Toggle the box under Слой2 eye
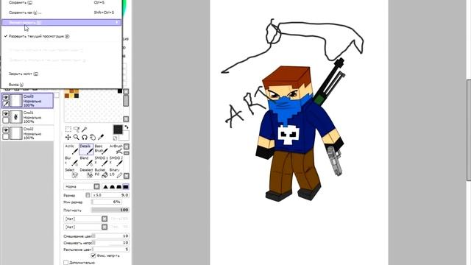 pyautogui.click(x=6, y=136)
